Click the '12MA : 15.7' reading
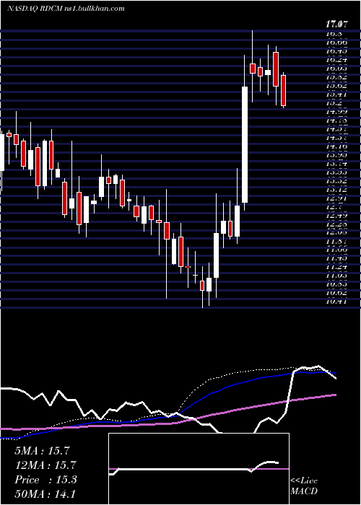The image size is (361, 505). tap(45, 465)
